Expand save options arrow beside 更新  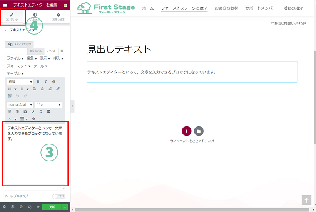pos(65,207)
